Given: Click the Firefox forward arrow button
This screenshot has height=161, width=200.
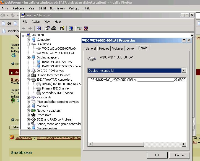Looking at the screenshot, I should [x=13, y=16].
